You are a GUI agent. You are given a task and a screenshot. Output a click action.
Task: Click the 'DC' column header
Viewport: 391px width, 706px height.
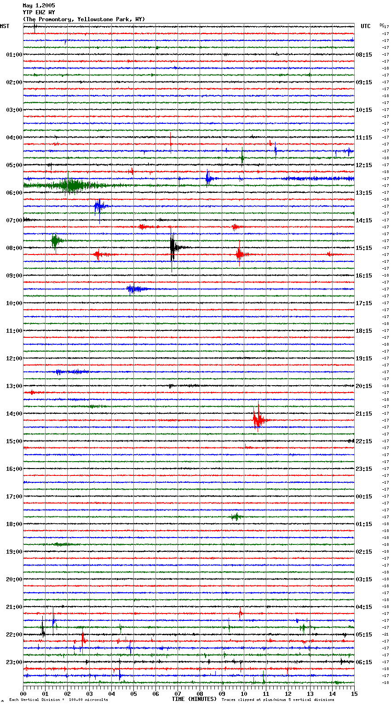tap(382, 25)
